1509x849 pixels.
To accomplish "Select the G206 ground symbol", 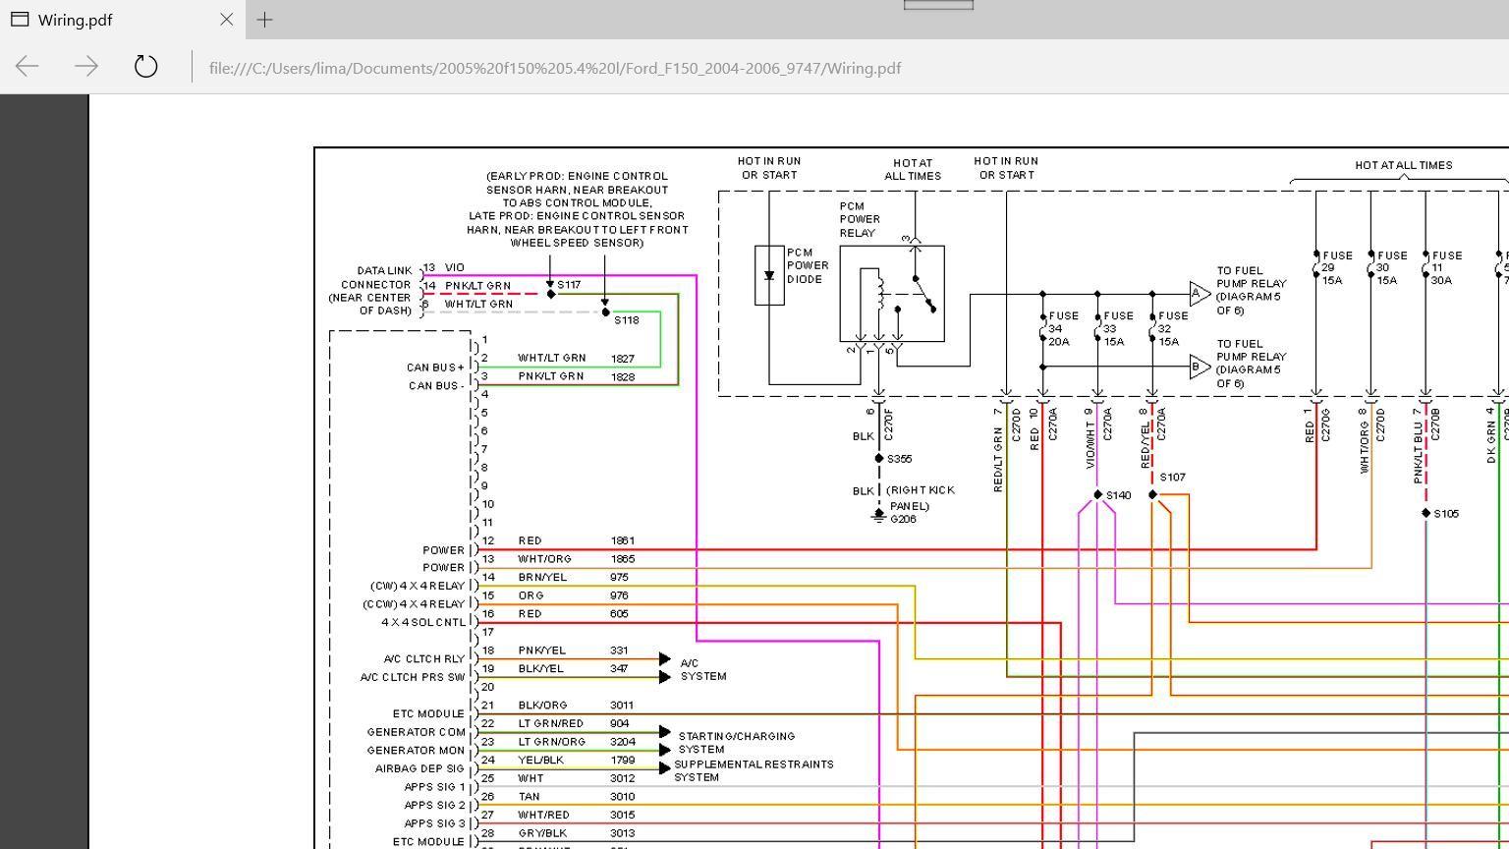I will click(877, 513).
